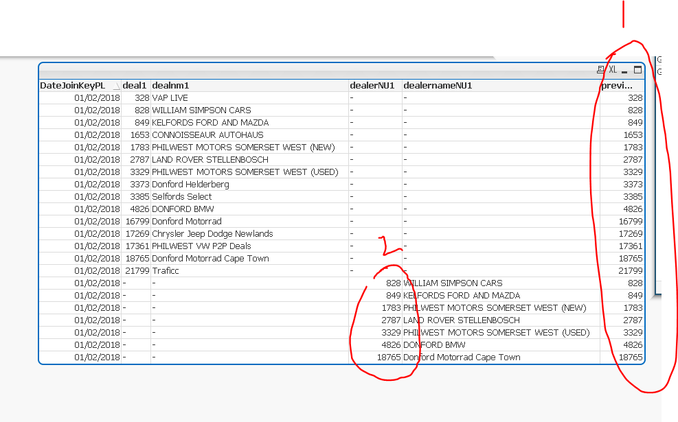Image resolution: width=678 pixels, height=422 pixels.
Task: Select dealerNU1 value 4826
Action: point(392,345)
